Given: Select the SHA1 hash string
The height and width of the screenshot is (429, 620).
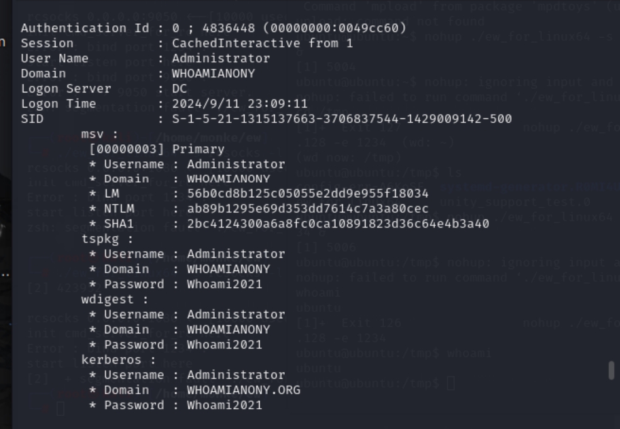Looking at the screenshot, I should tap(338, 224).
